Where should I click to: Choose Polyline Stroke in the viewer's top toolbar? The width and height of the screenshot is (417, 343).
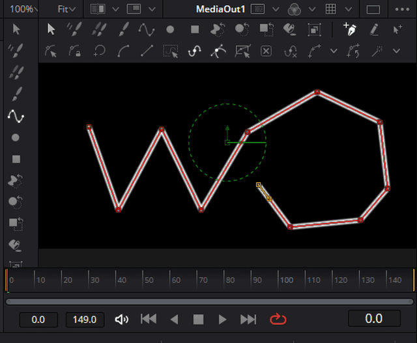coord(147,29)
